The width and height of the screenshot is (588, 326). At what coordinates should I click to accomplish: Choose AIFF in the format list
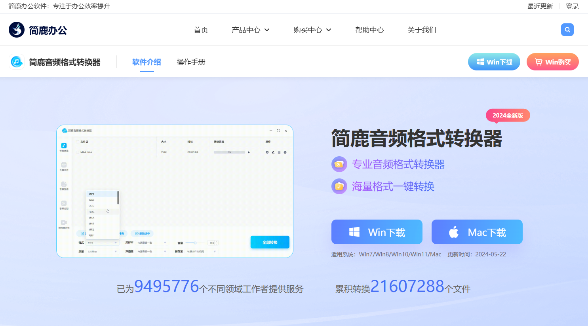click(102, 236)
